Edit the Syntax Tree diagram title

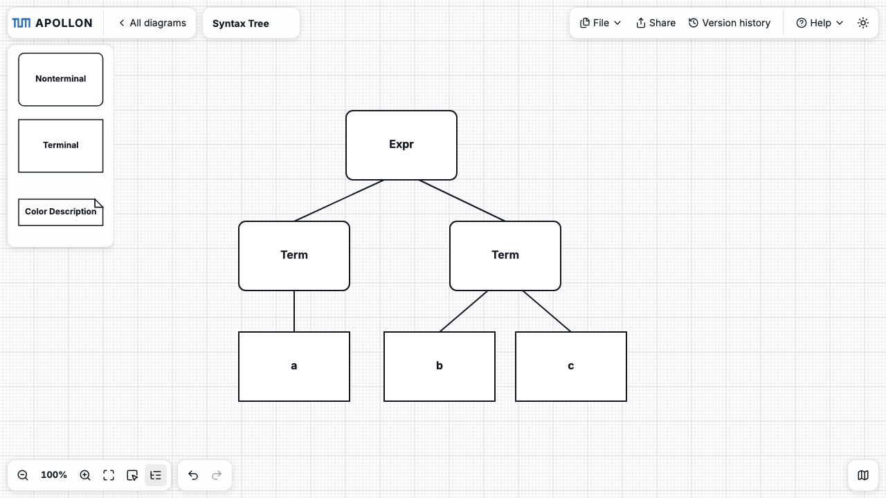(251, 24)
